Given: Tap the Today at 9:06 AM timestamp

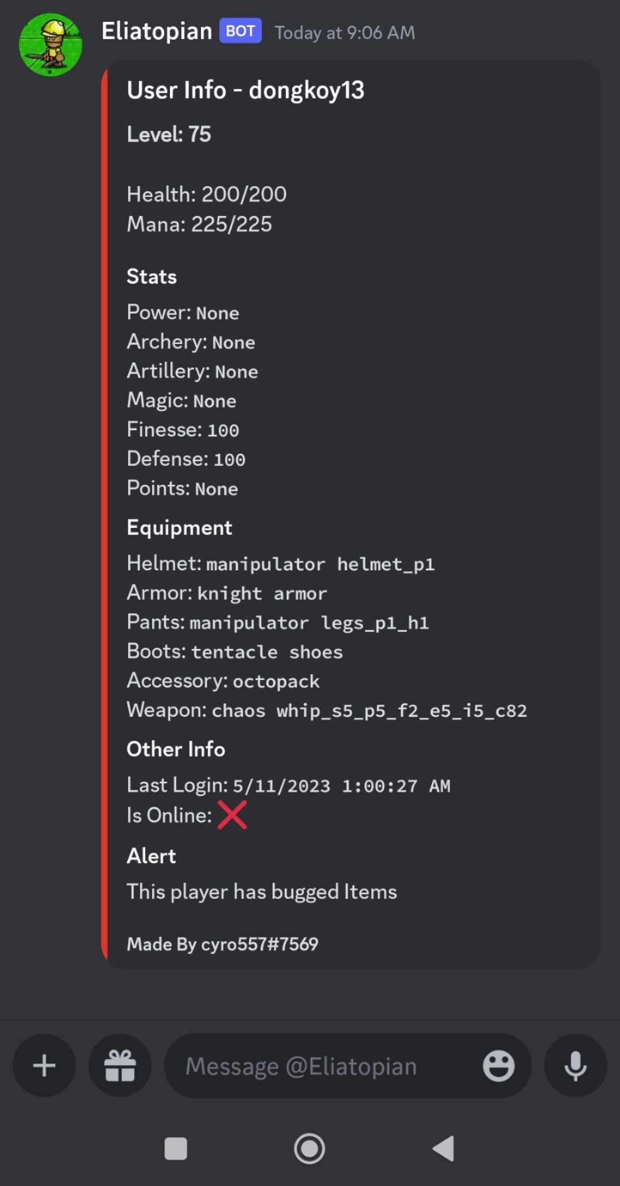Looking at the screenshot, I should (x=344, y=33).
